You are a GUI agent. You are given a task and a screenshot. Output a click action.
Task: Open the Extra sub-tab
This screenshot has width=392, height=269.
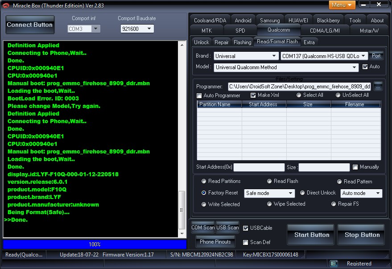click(309, 42)
